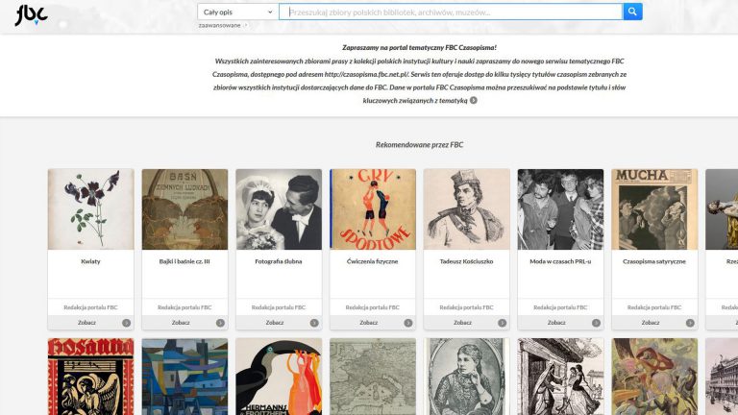Click 'Redakcja portalu FBC' under Czasopisma satyryczne
This screenshot has width=738, height=415.
click(654, 307)
